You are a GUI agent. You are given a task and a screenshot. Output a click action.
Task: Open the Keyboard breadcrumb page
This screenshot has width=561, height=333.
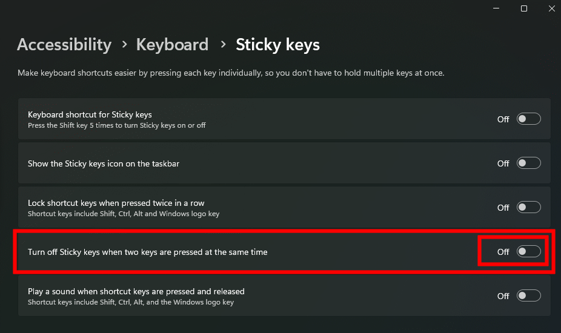[172, 45]
